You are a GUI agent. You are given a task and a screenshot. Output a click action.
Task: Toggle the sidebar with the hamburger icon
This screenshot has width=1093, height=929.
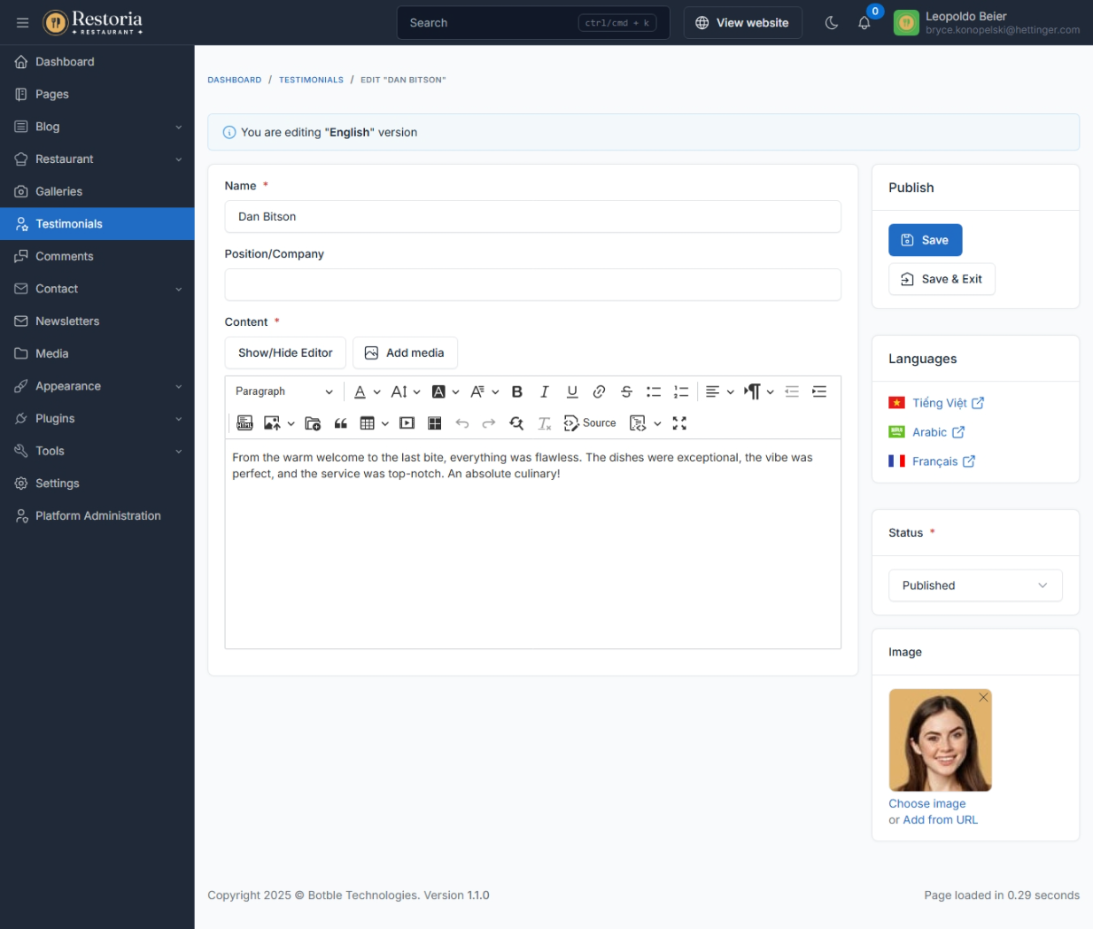point(22,23)
